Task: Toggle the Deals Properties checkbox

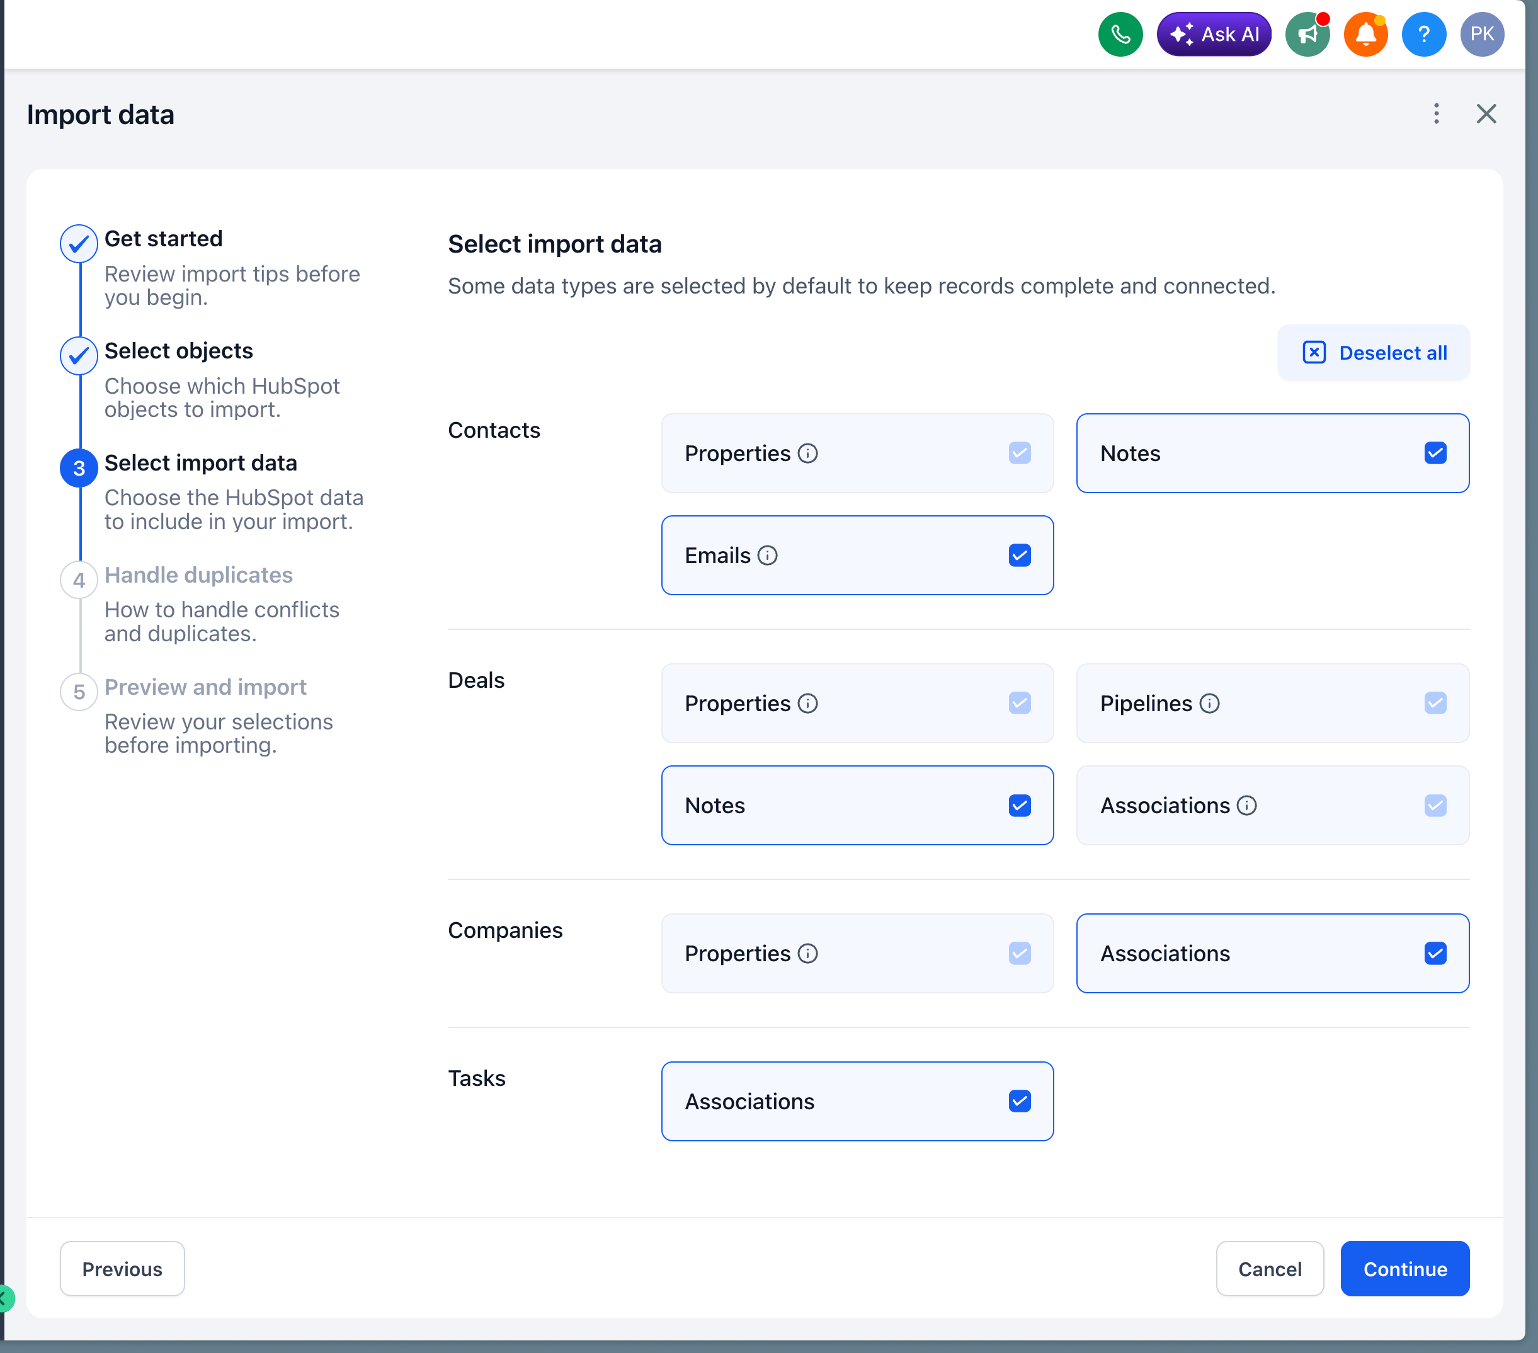Action: [1020, 703]
